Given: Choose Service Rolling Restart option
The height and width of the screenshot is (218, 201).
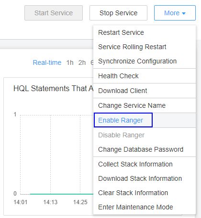Looking at the screenshot, I should (x=145, y=47).
